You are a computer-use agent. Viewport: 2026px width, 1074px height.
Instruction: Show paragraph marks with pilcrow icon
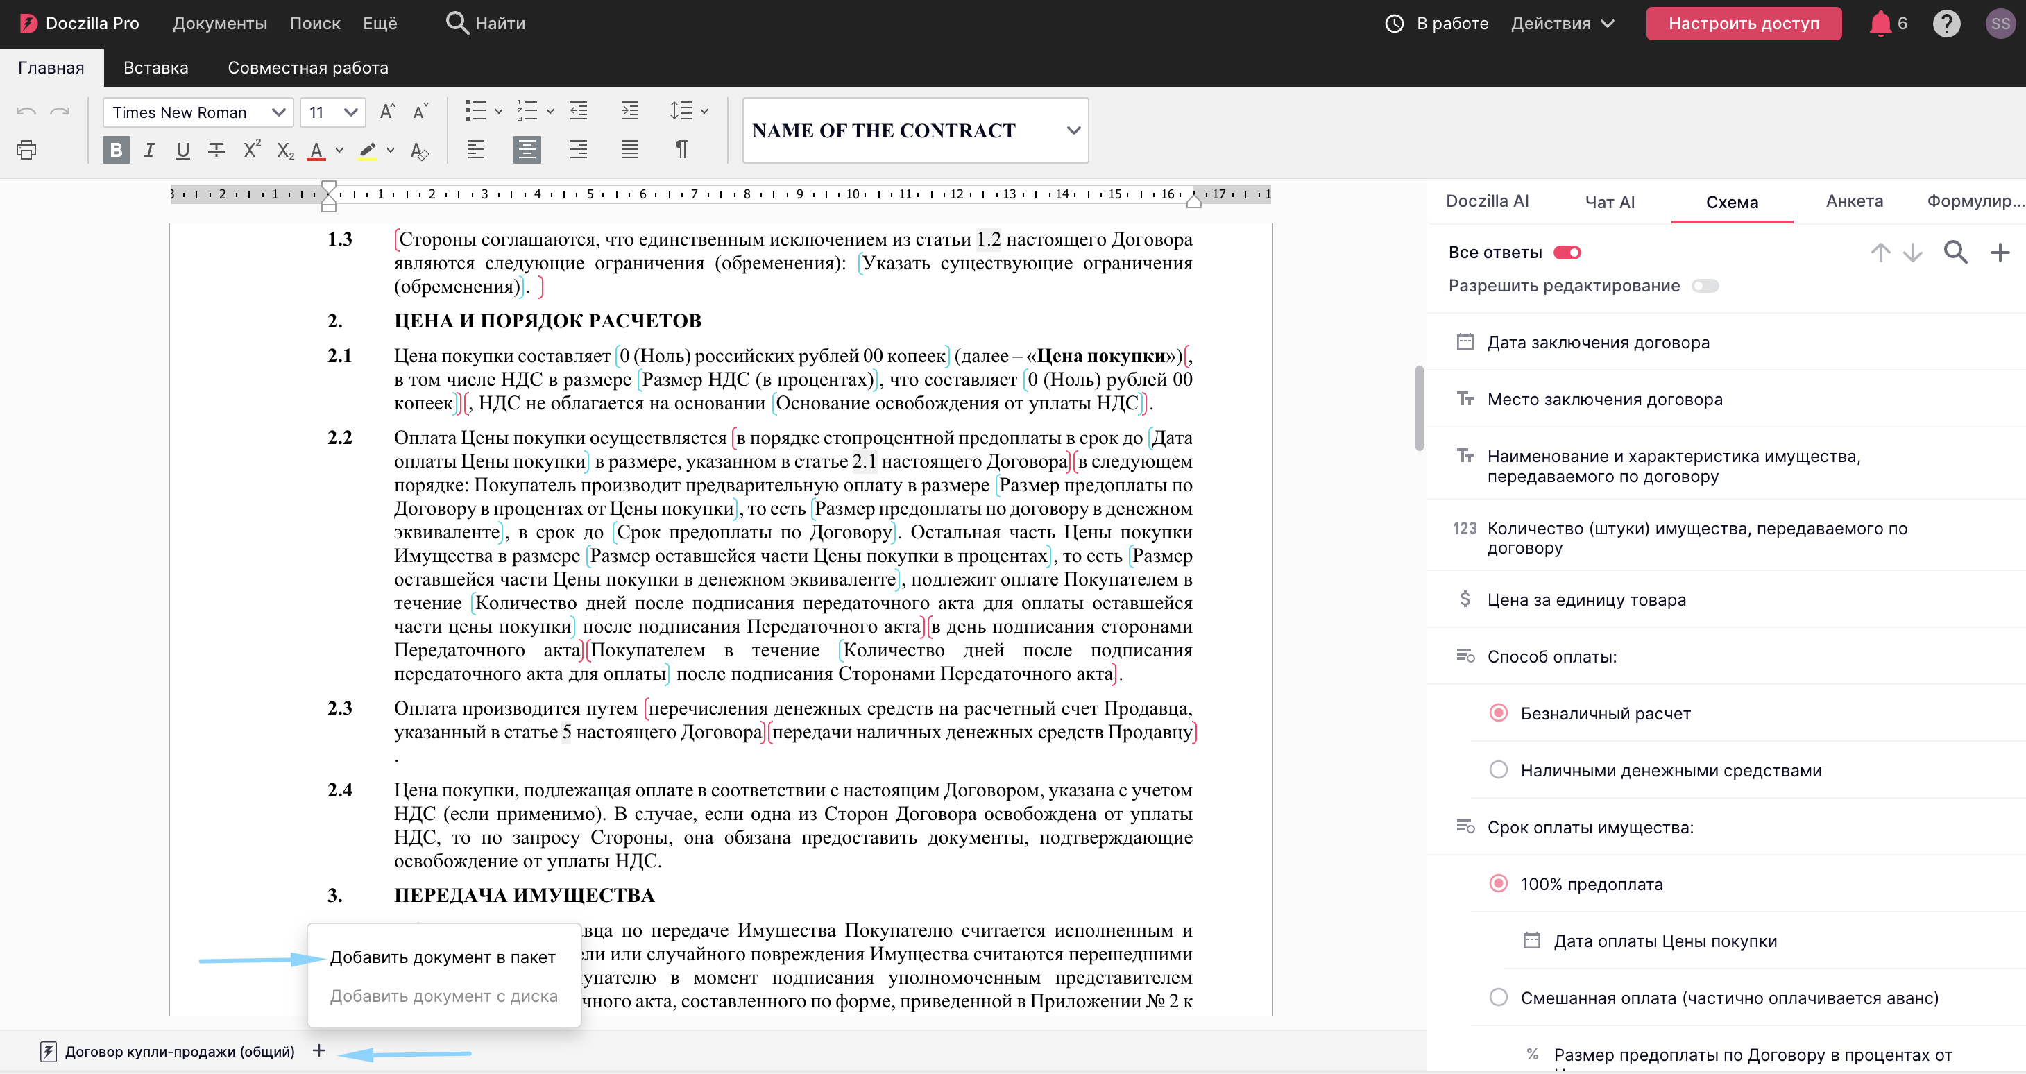[x=681, y=149]
